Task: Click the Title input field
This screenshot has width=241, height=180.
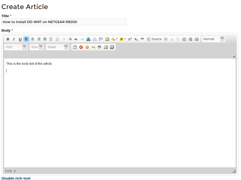Action: (64, 22)
